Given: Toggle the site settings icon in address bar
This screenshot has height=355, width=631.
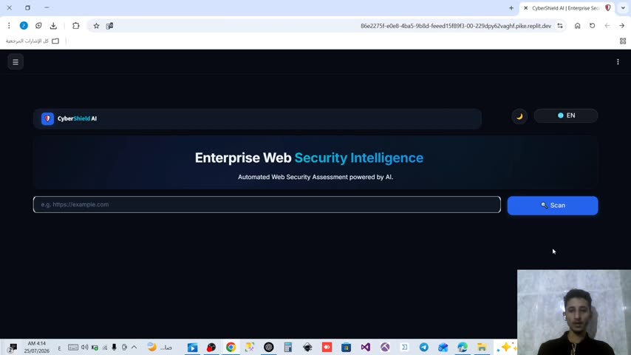Looking at the screenshot, I should [x=560, y=26].
